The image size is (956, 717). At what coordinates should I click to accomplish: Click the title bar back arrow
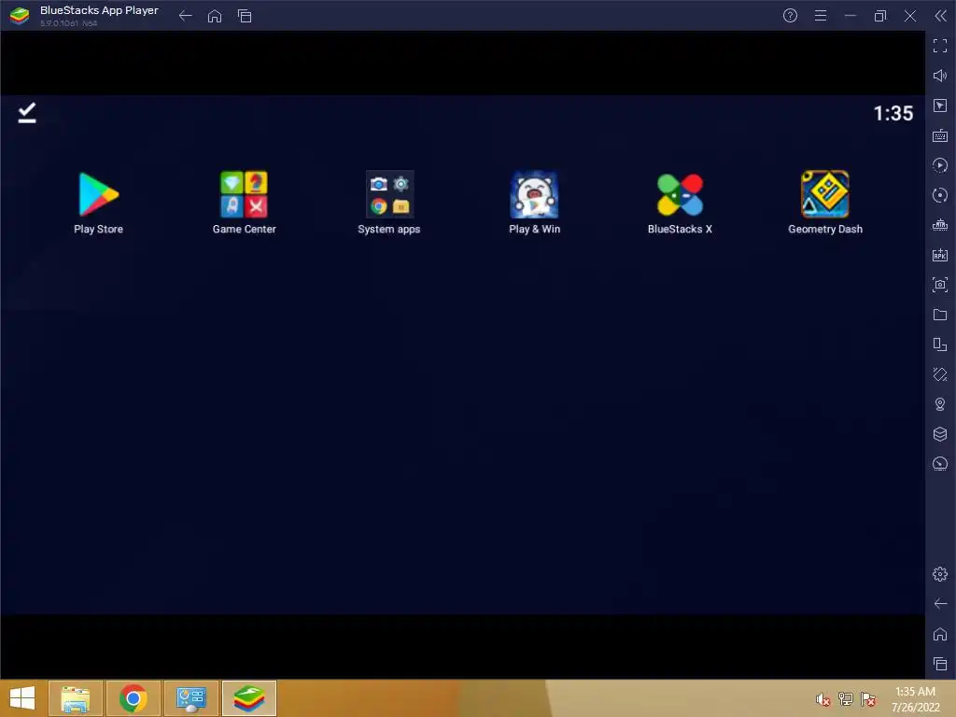(186, 16)
